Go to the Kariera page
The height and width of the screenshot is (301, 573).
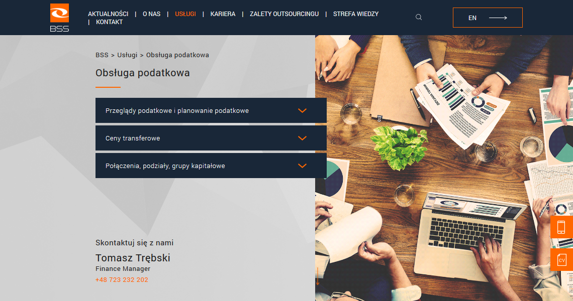tap(223, 14)
